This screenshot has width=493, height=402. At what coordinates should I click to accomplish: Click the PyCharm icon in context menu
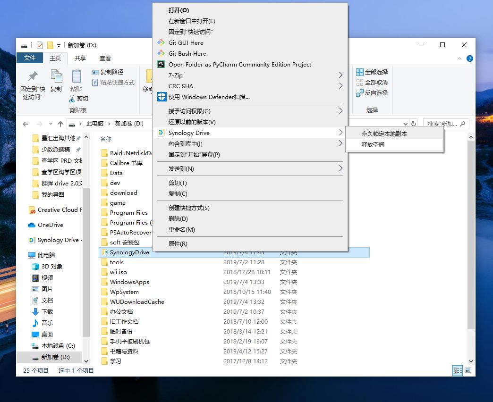point(161,64)
